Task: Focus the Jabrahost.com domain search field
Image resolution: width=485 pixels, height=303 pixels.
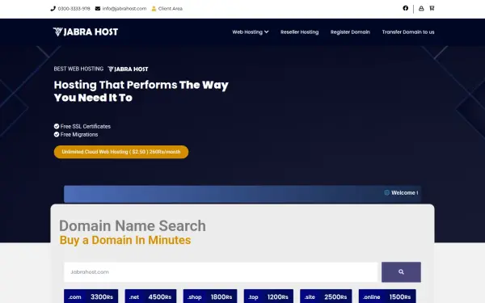Action: (221, 272)
